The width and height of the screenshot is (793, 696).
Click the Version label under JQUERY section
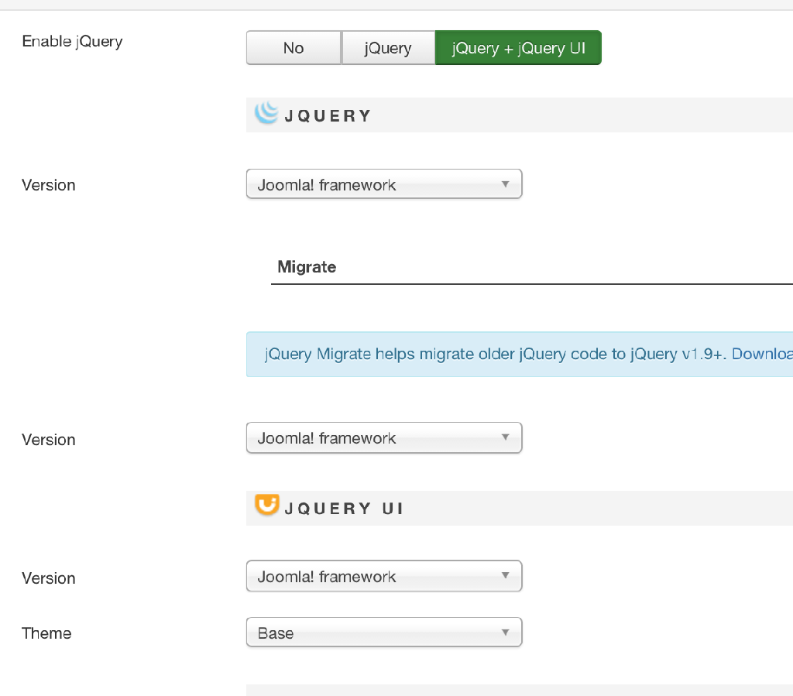(49, 185)
